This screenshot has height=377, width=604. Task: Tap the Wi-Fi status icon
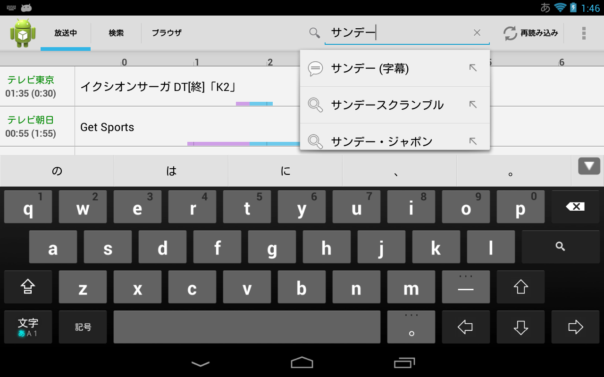click(560, 8)
